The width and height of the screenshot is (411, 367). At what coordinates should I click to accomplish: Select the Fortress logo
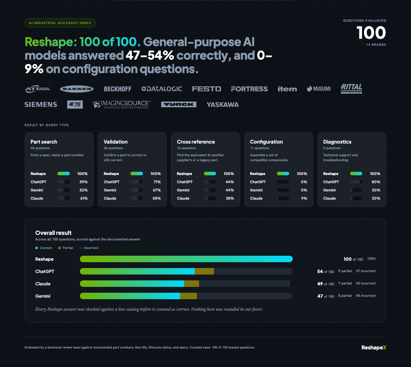point(249,89)
